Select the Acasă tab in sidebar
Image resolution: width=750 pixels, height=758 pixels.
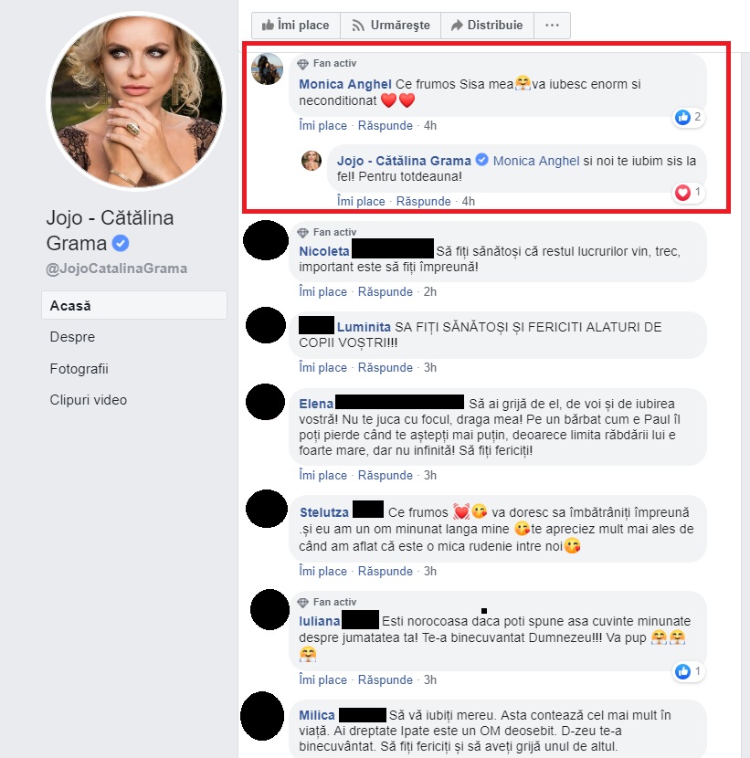tap(134, 306)
